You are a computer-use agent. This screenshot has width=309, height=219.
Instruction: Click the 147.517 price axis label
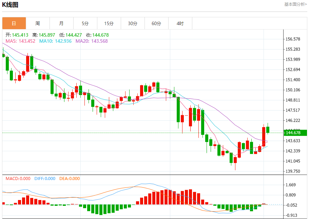pyautogui.click(x=293, y=110)
